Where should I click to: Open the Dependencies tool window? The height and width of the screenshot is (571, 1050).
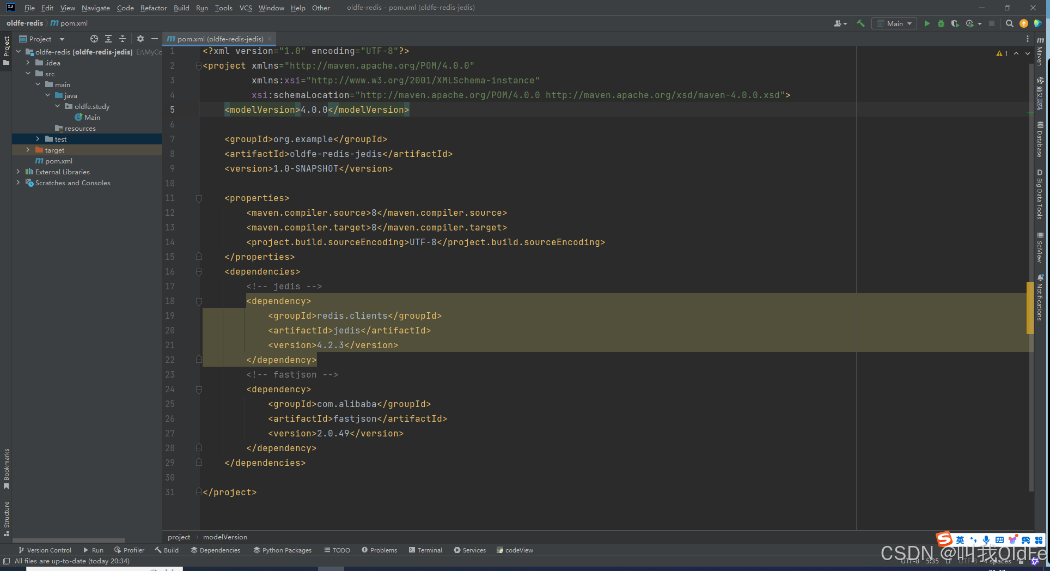tap(215, 550)
